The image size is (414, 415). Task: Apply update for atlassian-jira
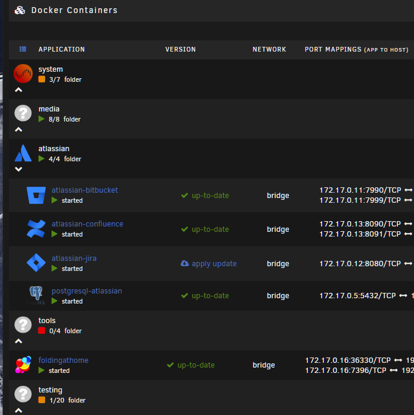click(209, 264)
